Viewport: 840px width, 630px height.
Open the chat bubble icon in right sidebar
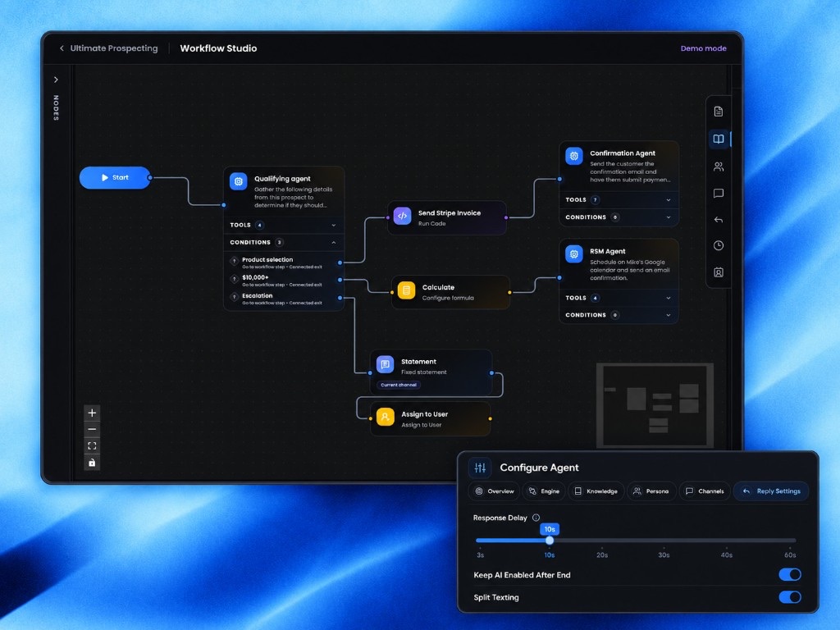pyautogui.click(x=719, y=193)
